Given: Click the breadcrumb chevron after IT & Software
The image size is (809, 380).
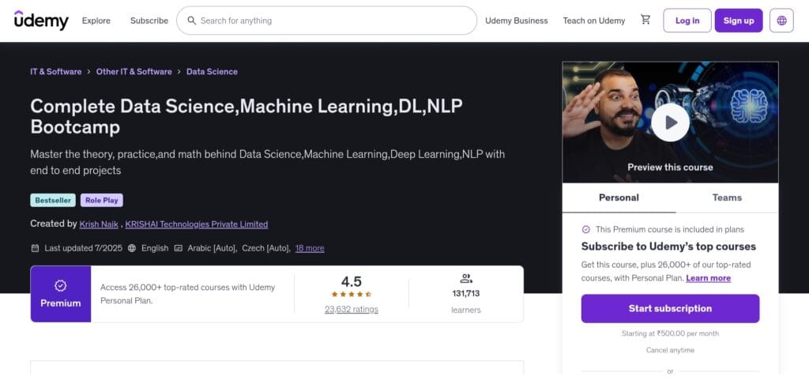Looking at the screenshot, I should tap(88, 72).
